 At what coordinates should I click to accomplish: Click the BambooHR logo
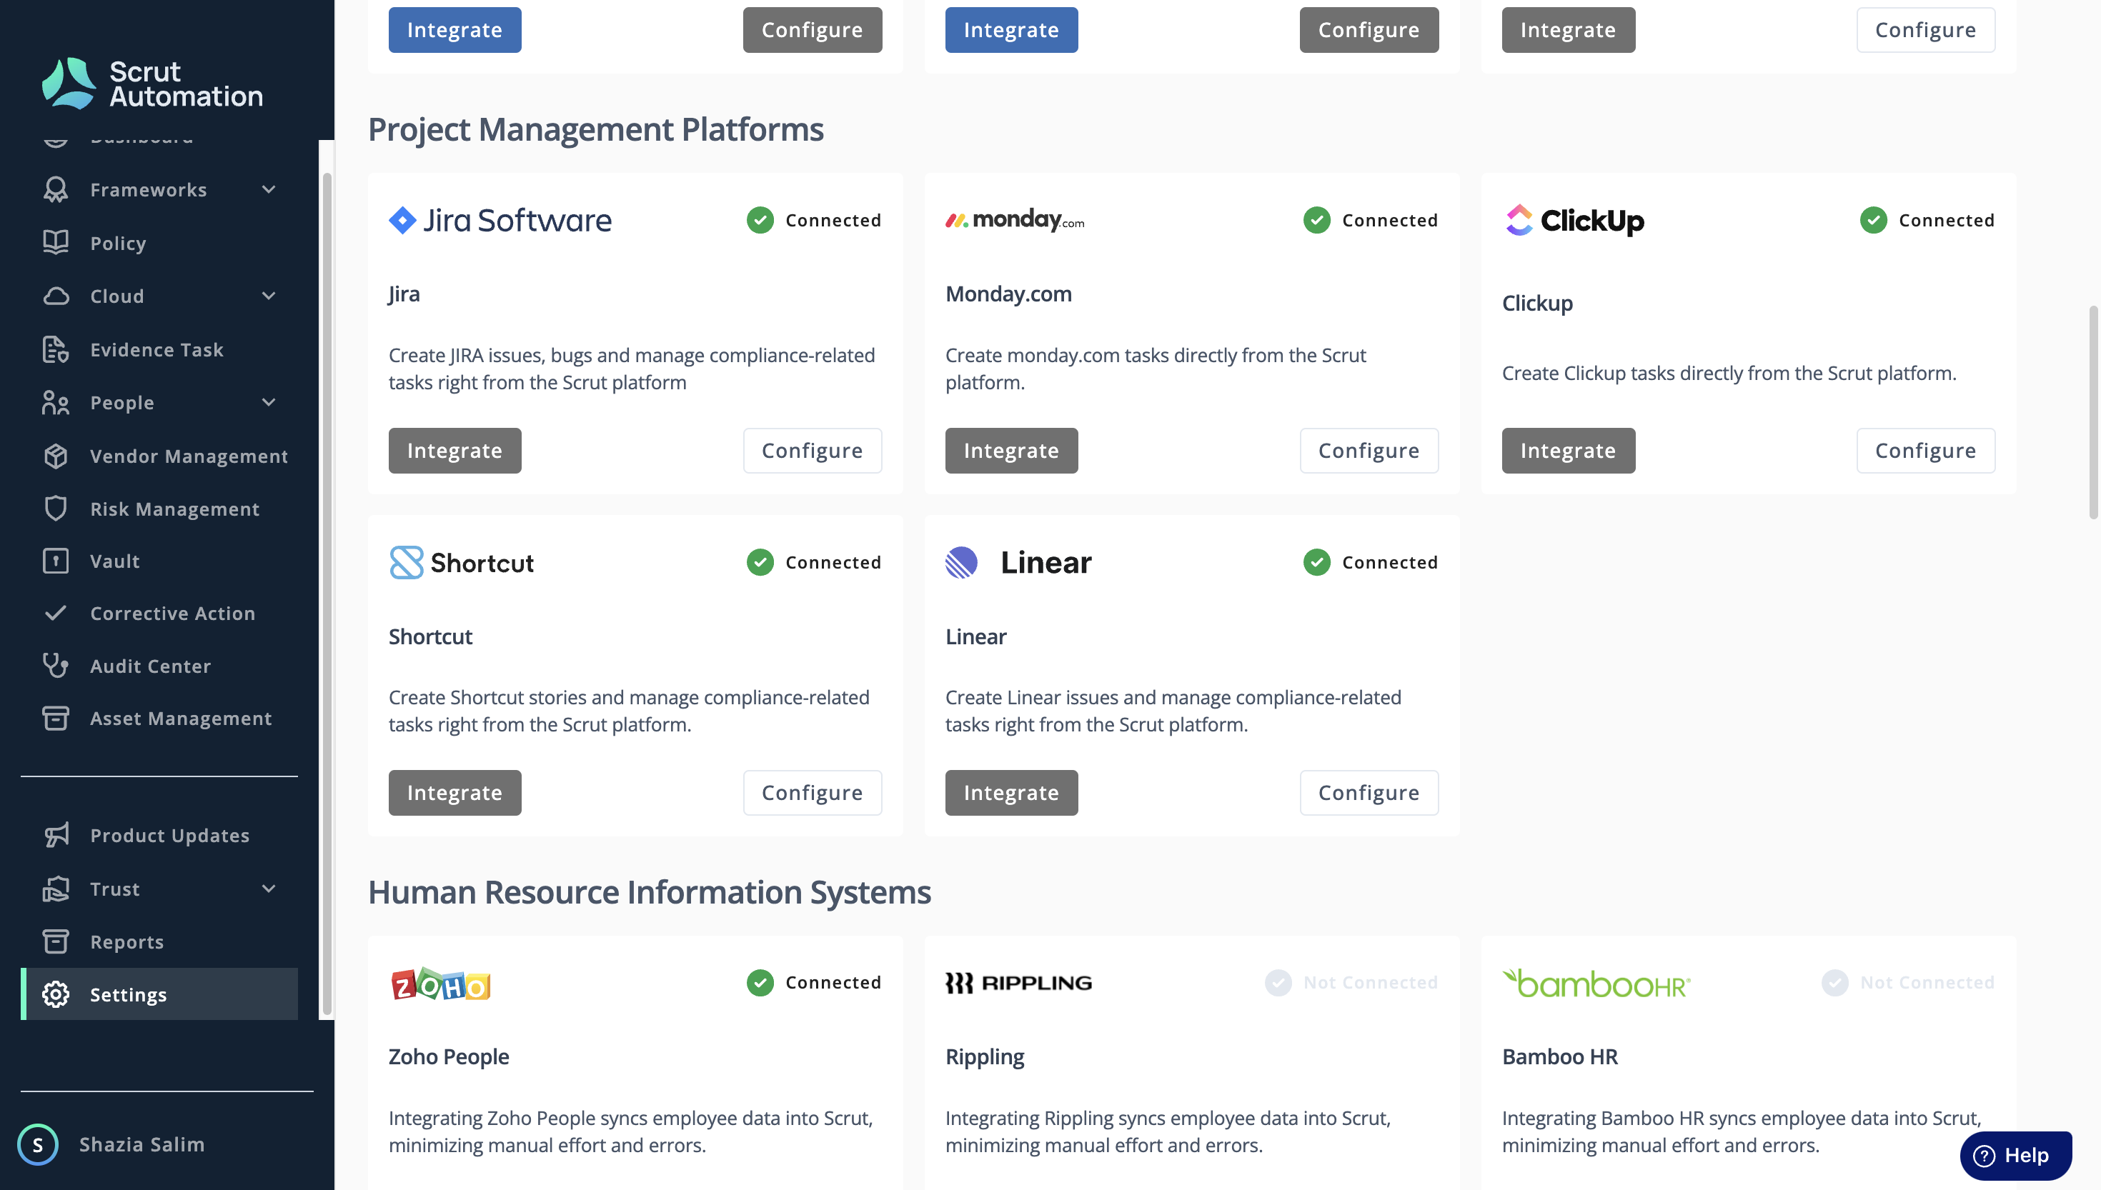coord(1596,984)
